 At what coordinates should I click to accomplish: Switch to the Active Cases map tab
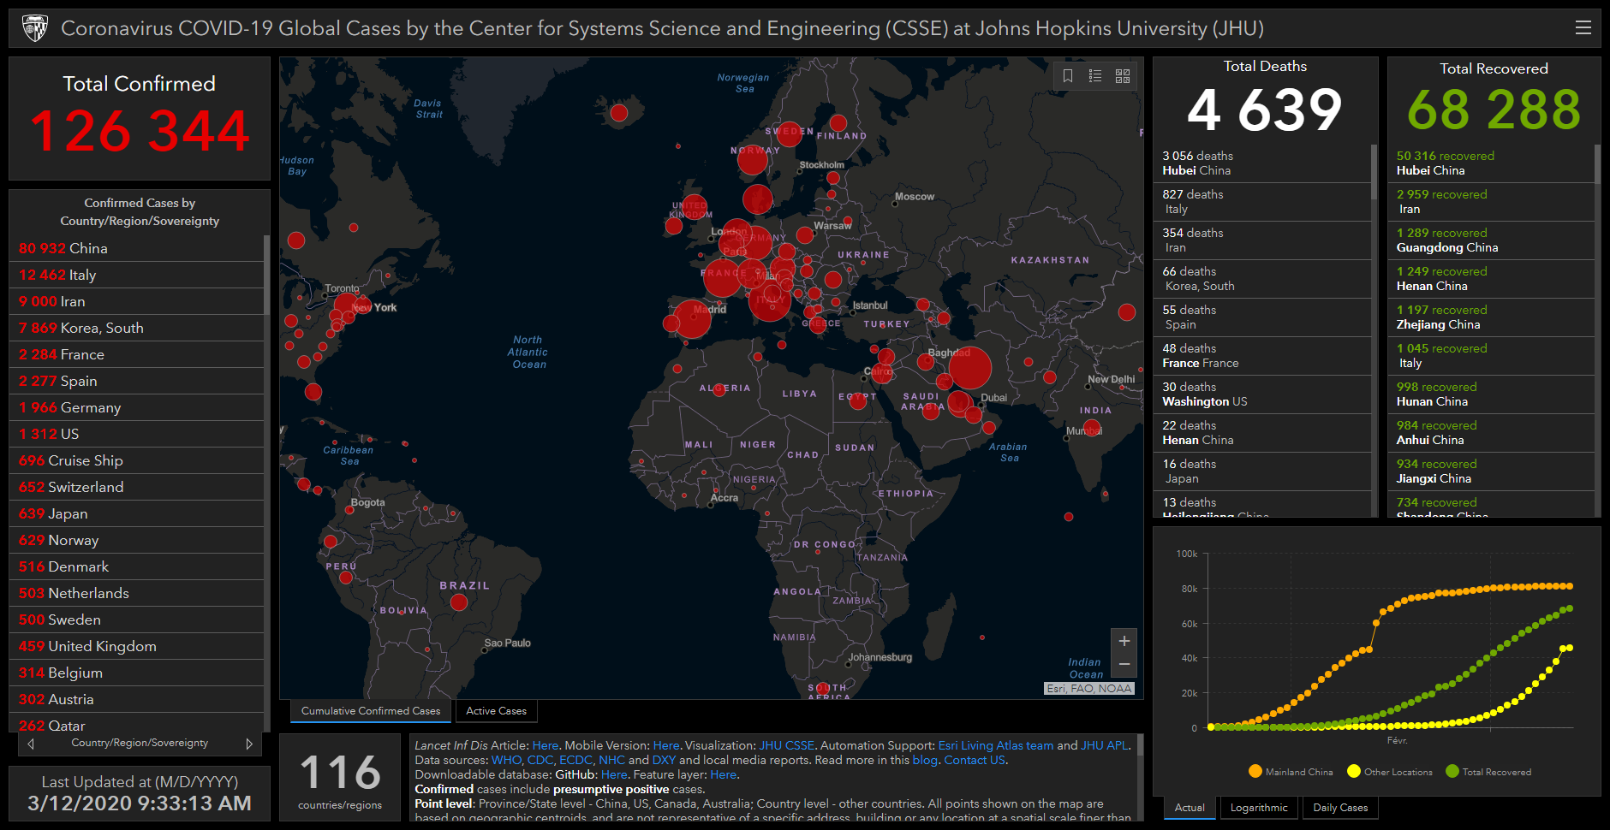coord(496,711)
